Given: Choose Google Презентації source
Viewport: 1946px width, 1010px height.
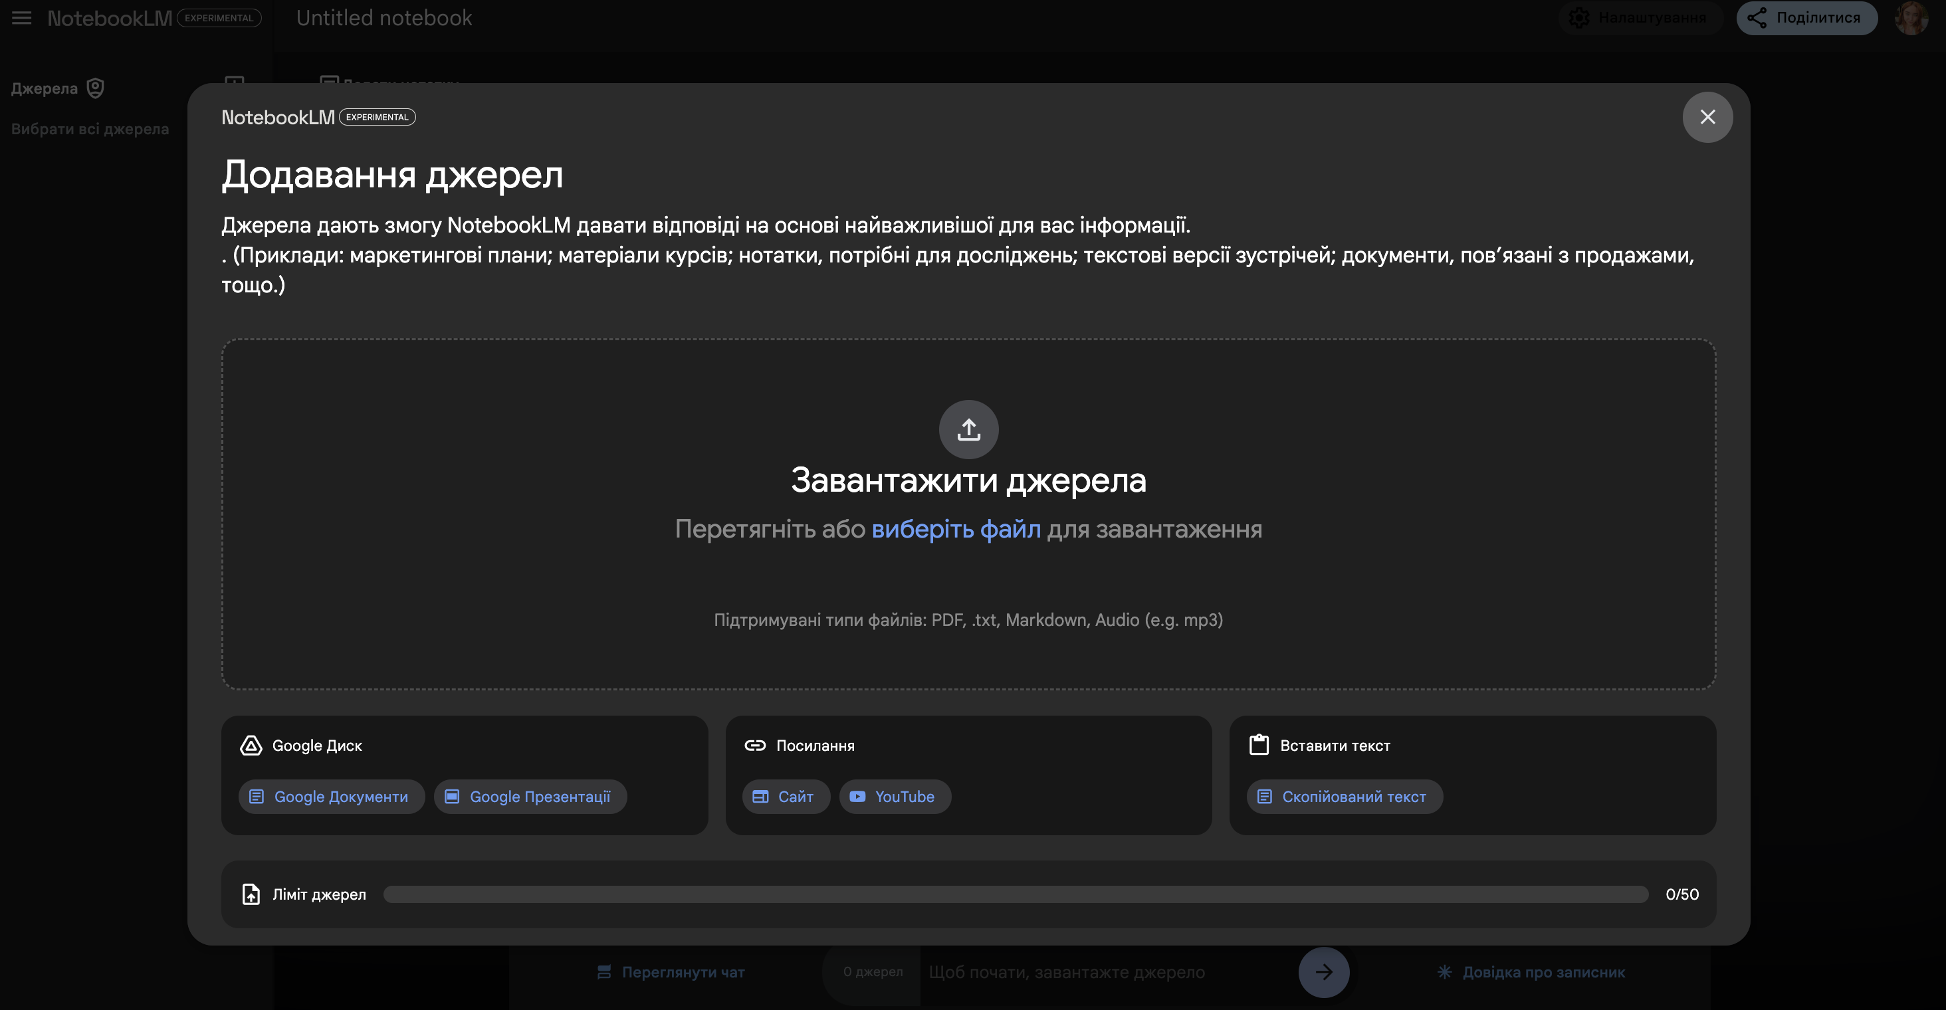Looking at the screenshot, I should click(530, 796).
